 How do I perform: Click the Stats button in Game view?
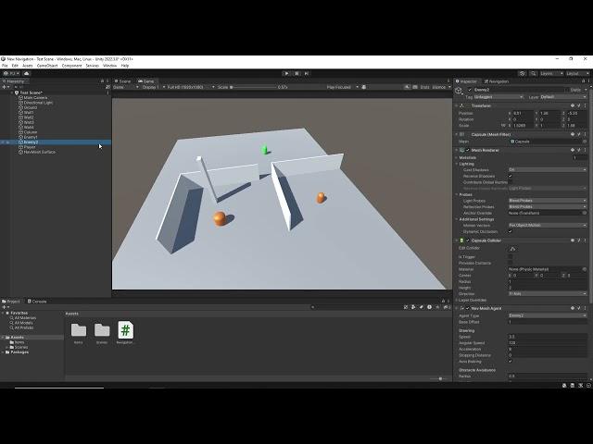425,87
